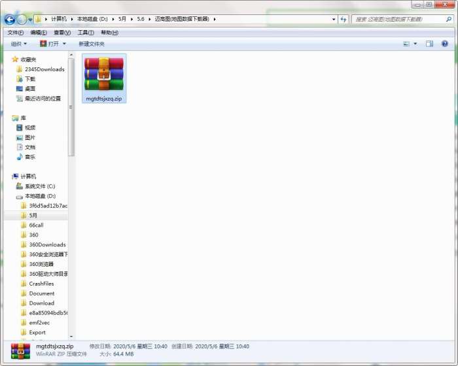Open recent locations dropdown beside Forward button
Viewport: 458px width, 366px height.
pyautogui.click(x=30, y=20)
